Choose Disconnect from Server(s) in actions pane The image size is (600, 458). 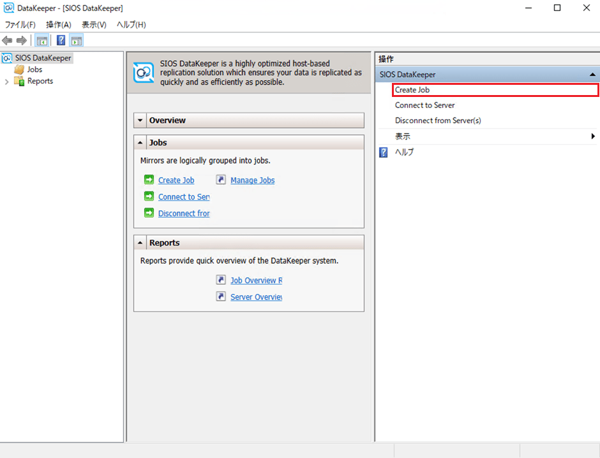438,121
